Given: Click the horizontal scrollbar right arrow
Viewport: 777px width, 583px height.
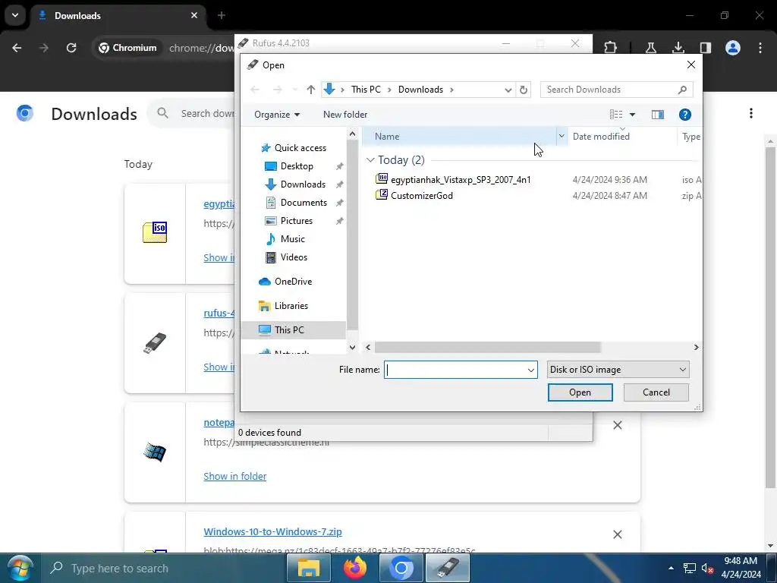Looking at the screenshot, I should click(696, 348).
